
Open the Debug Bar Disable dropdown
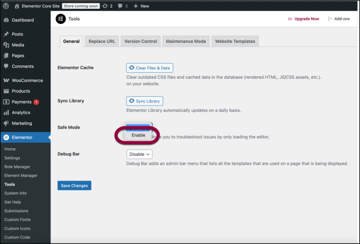click(139, 154)
